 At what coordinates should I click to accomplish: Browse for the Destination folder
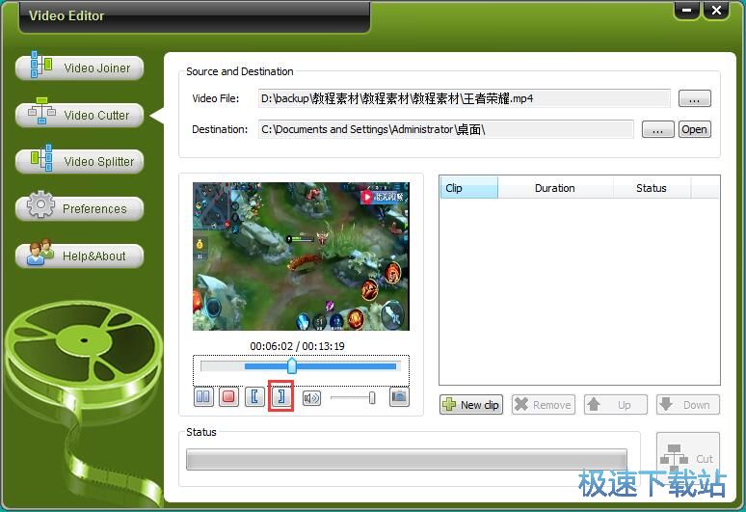click(657, 129)
